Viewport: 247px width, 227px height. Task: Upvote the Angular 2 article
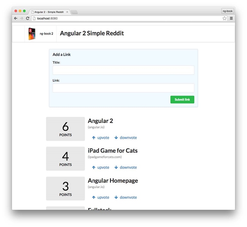click(x=101, y=138)
